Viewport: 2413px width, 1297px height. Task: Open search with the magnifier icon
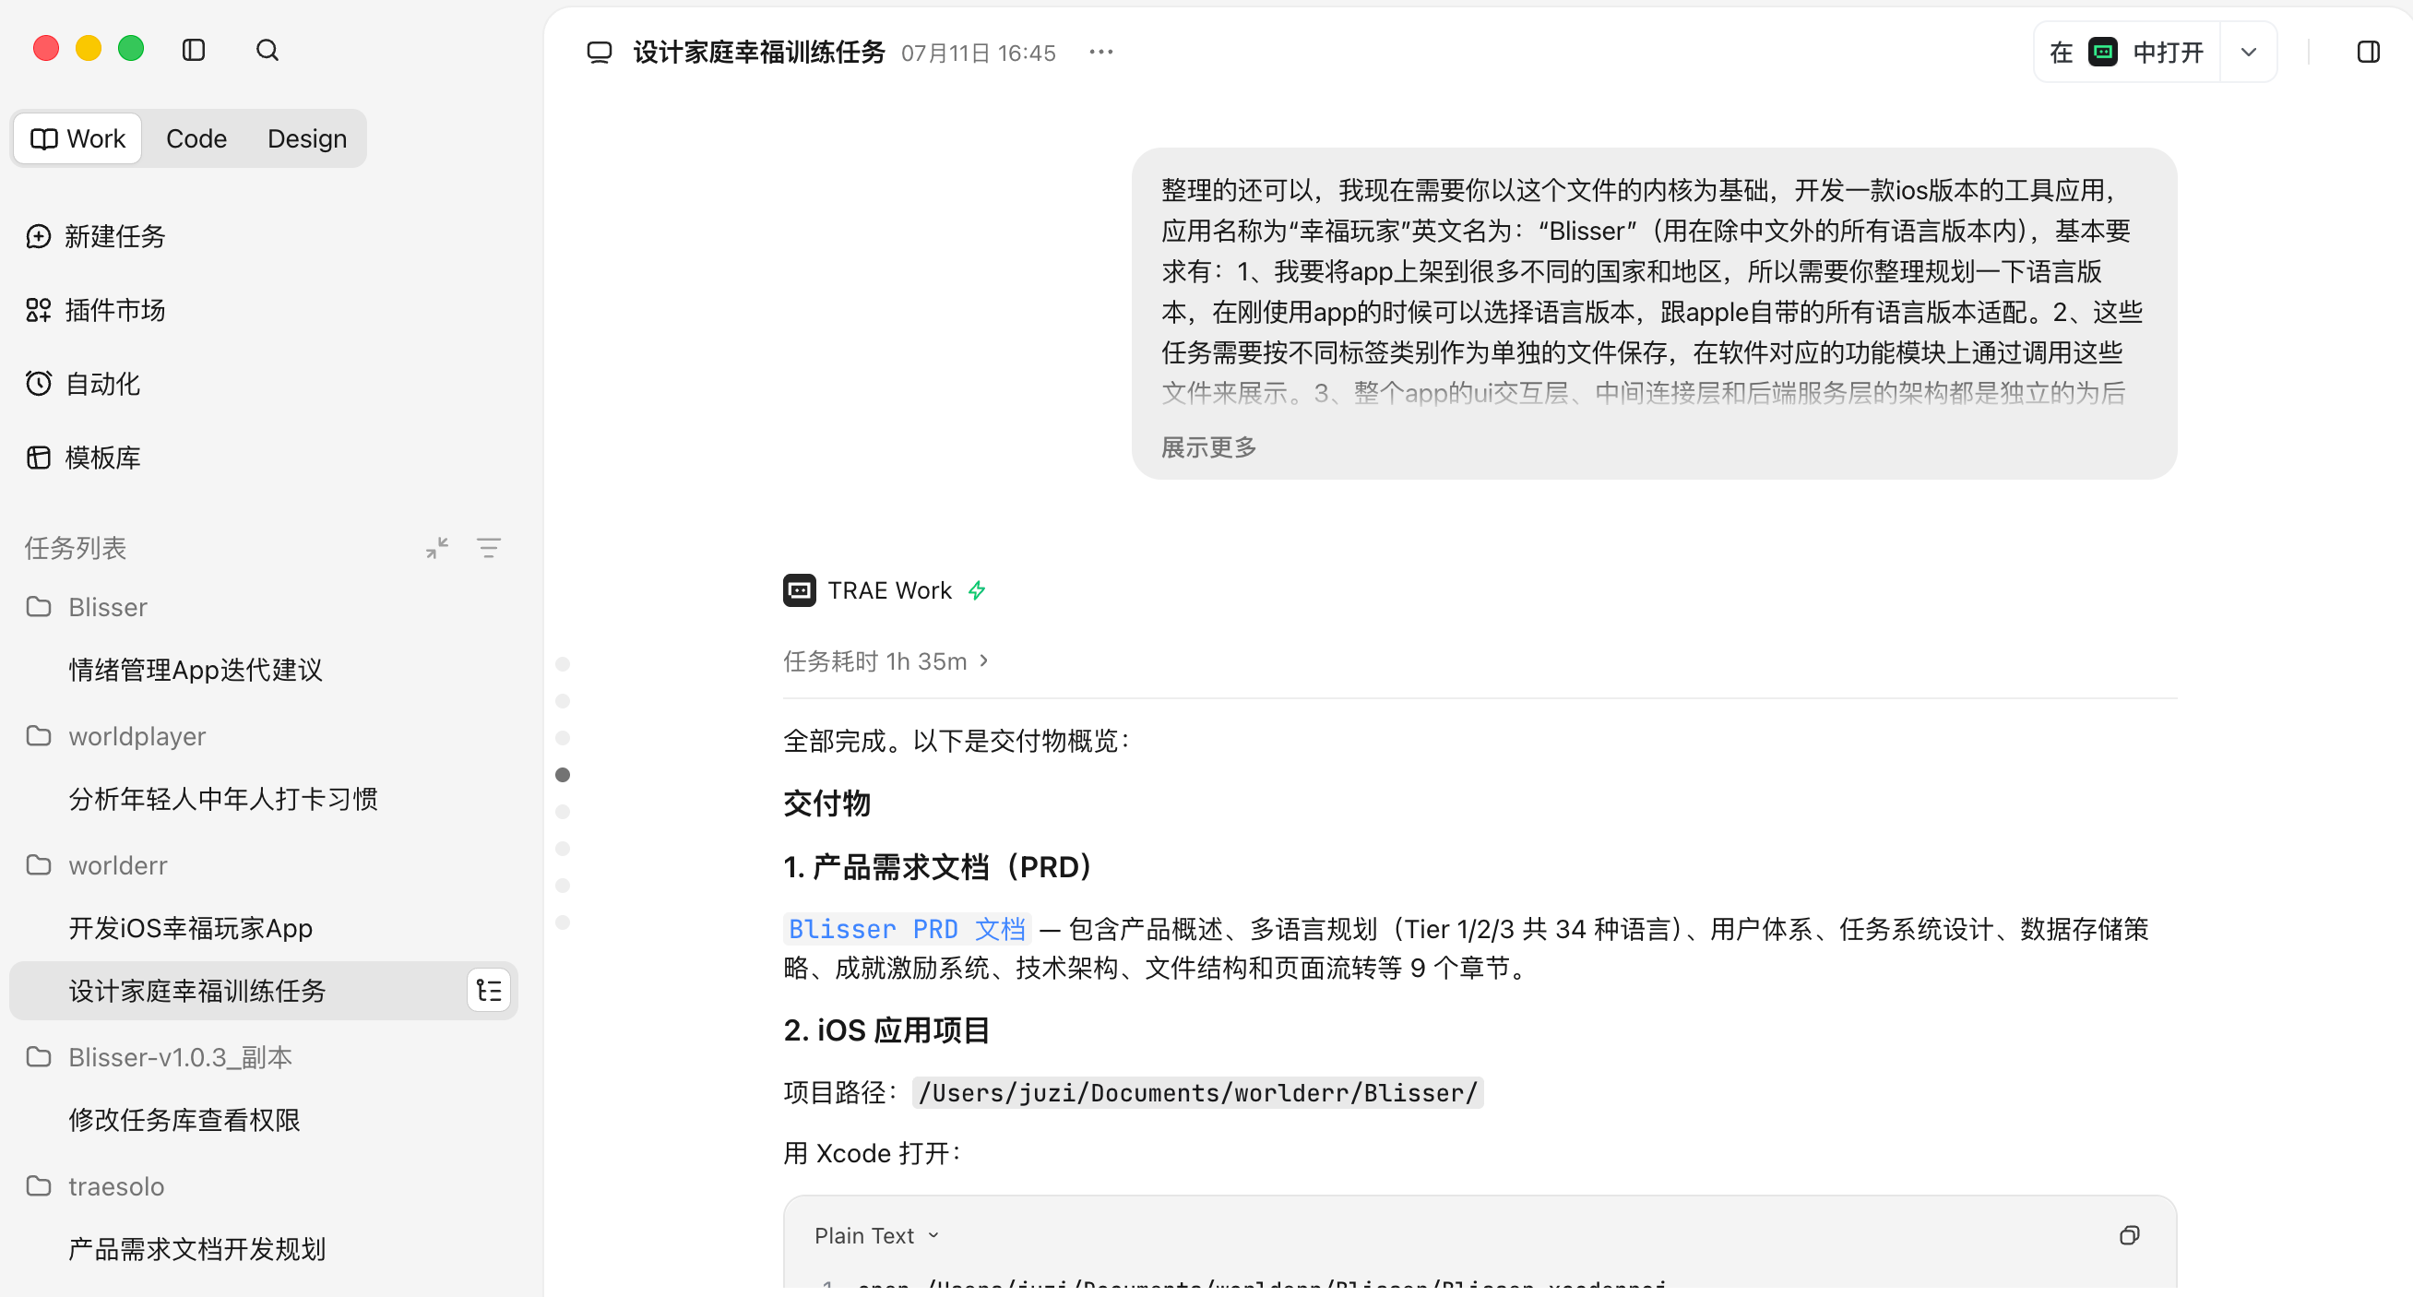click(x=267, y=50)
